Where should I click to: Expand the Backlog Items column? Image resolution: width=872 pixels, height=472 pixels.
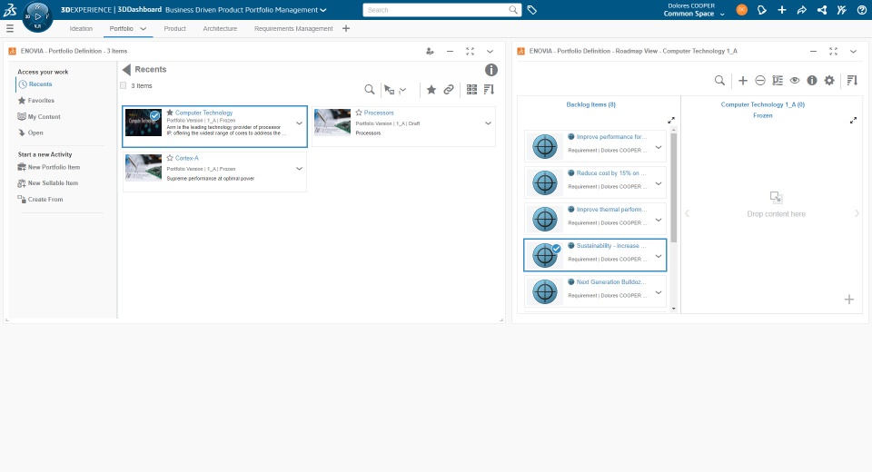(x=671, y=121)
